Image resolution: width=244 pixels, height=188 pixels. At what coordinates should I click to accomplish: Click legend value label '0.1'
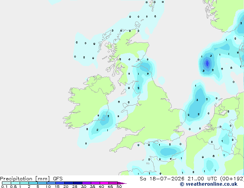(4, 186)
